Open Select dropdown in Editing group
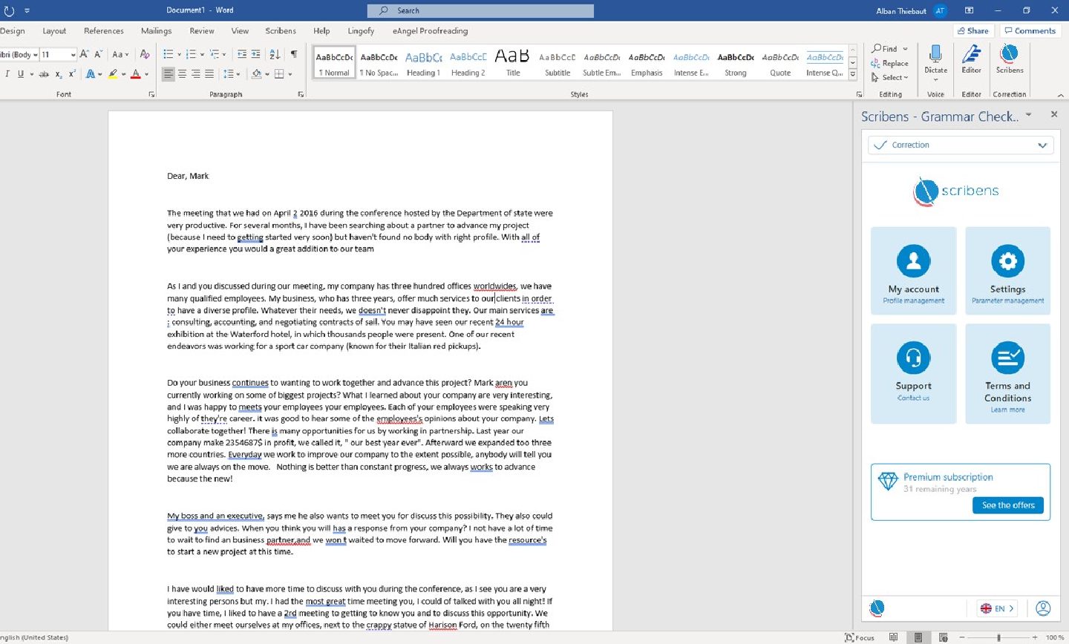This screenshot has height=644, width=1069. tap(889, 77)
